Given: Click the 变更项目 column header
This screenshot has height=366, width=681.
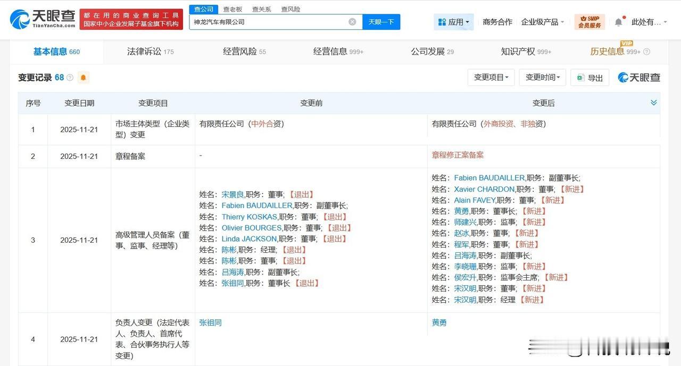Looking at the screenshot, I should 153,103.
